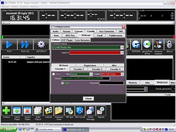The image size is (176, 132).
Task: Switch to the Testo Metadata sub-tab
Action: tap(82, 40)
